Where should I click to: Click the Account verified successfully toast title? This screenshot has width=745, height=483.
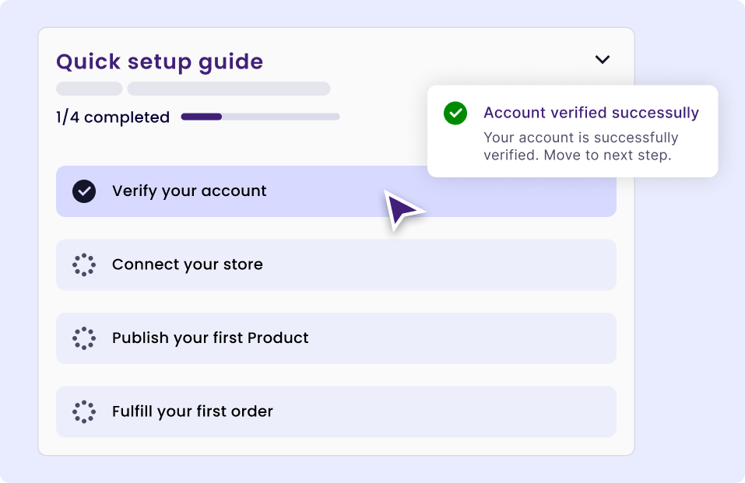click(x=591, y=113)
